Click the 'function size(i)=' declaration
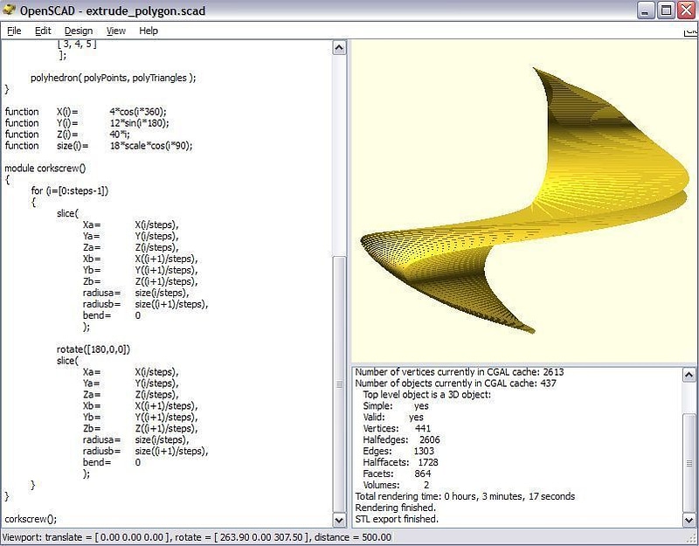The width and height of the screenshot is (699, 546). coord(46,146)
